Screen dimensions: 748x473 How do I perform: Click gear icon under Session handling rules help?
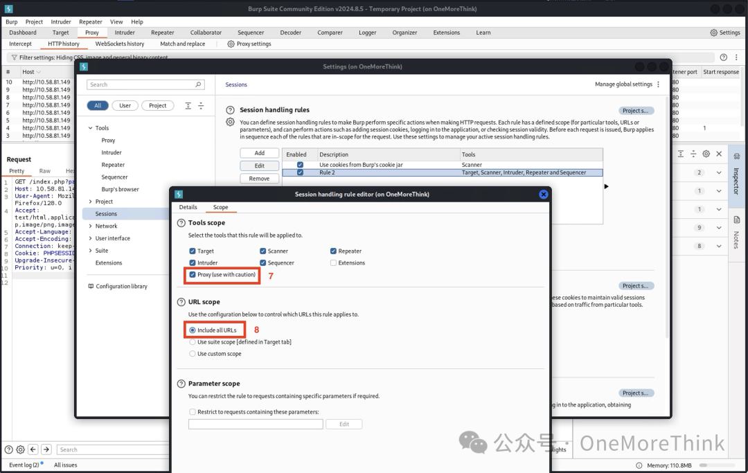click(x=230, y=122)
